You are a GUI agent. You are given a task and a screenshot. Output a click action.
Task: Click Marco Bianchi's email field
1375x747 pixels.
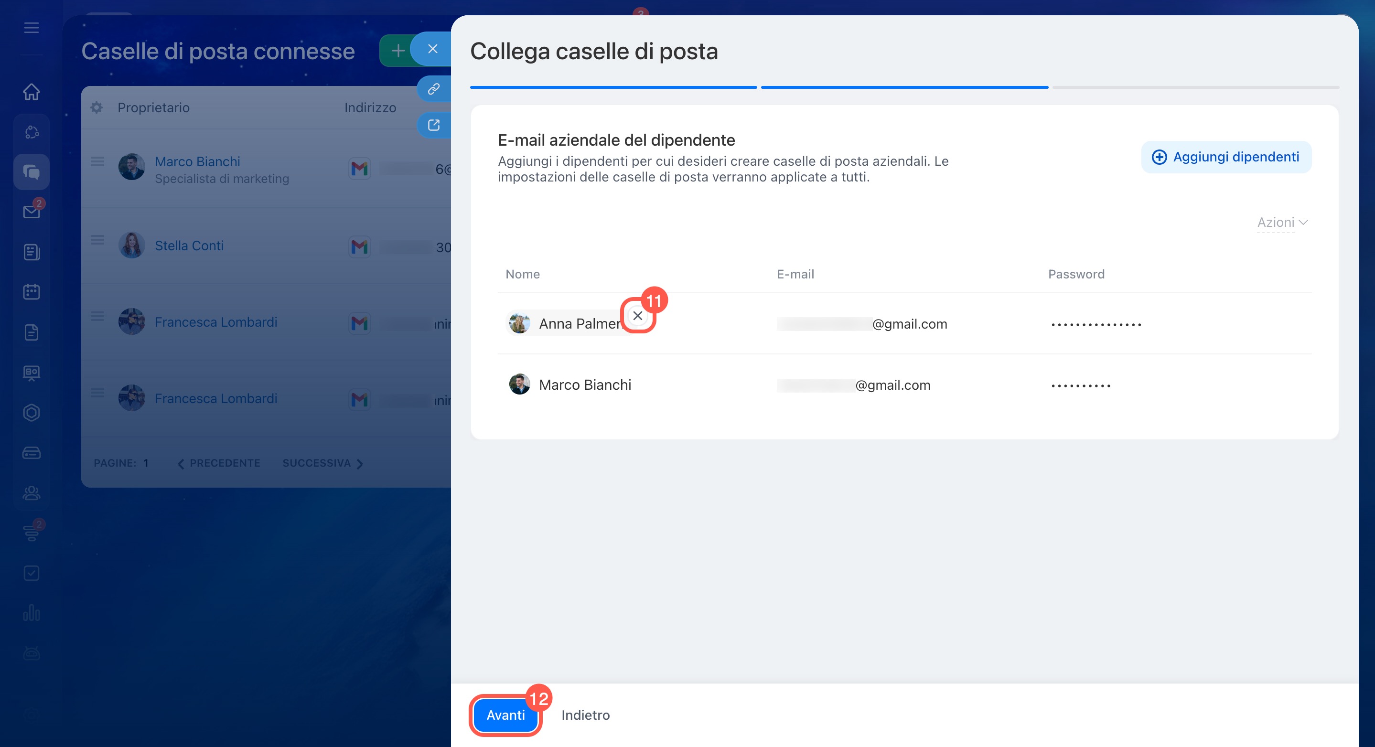click(x=853, y=385)
